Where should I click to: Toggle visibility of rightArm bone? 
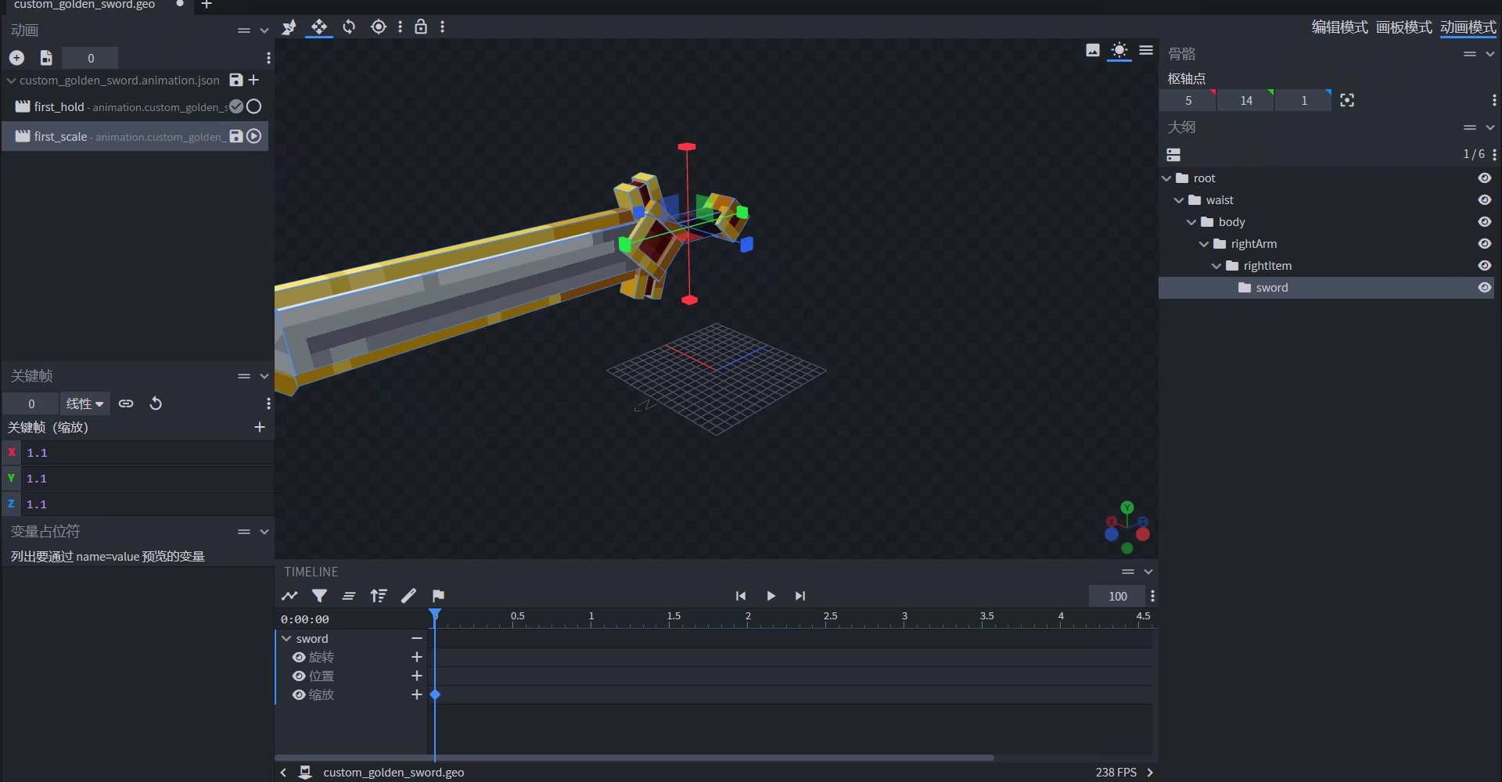(1484, 244)
